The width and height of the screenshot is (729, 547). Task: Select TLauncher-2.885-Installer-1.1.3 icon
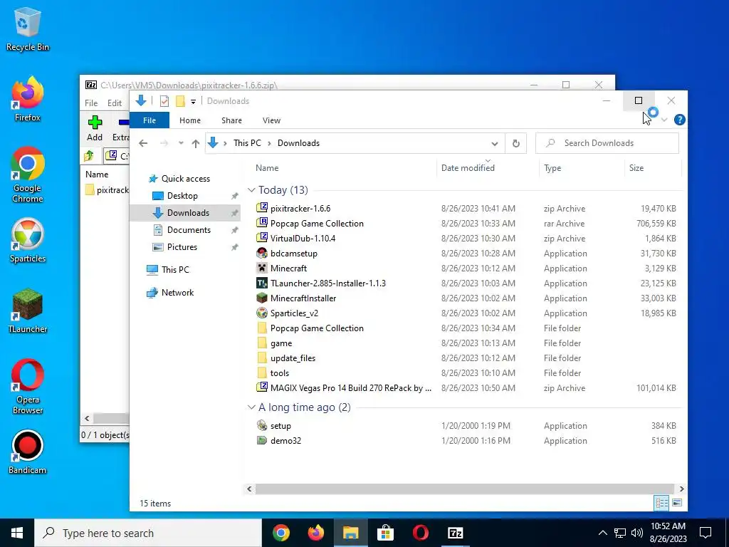point(262,283)
